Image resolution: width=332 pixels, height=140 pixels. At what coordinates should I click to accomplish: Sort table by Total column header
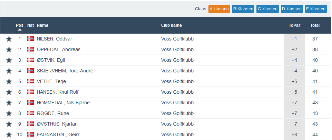tap(315, 25)
